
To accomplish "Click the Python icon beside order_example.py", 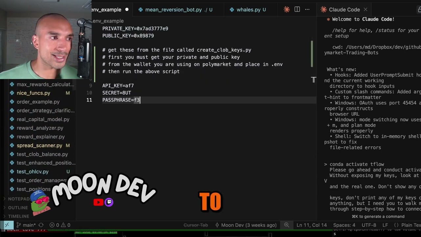I will point(12,102).
